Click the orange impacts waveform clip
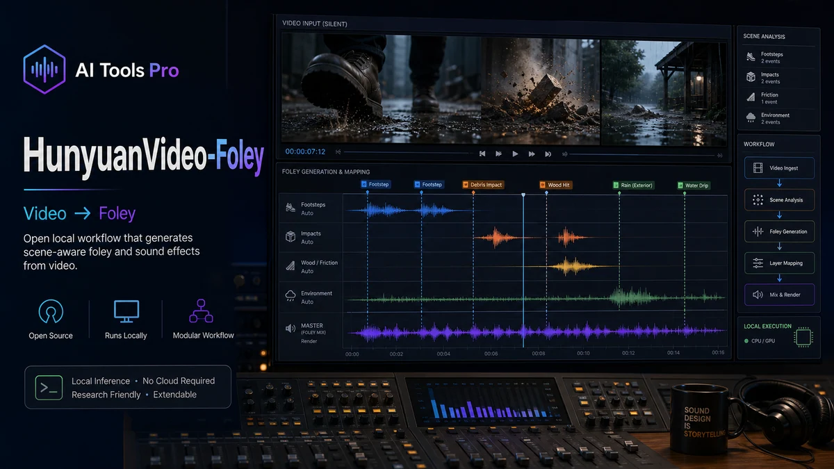 pyautogui.click(x=534, y=238)
